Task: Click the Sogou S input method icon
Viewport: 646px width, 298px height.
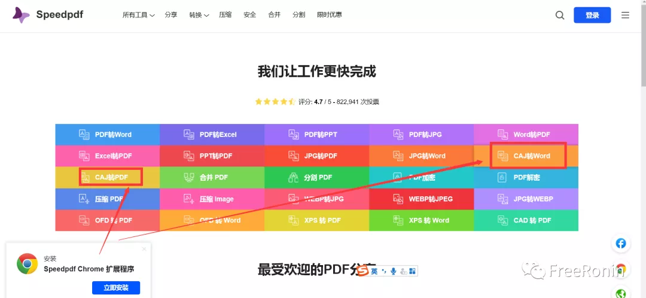Action: click(x=362, y=271)
